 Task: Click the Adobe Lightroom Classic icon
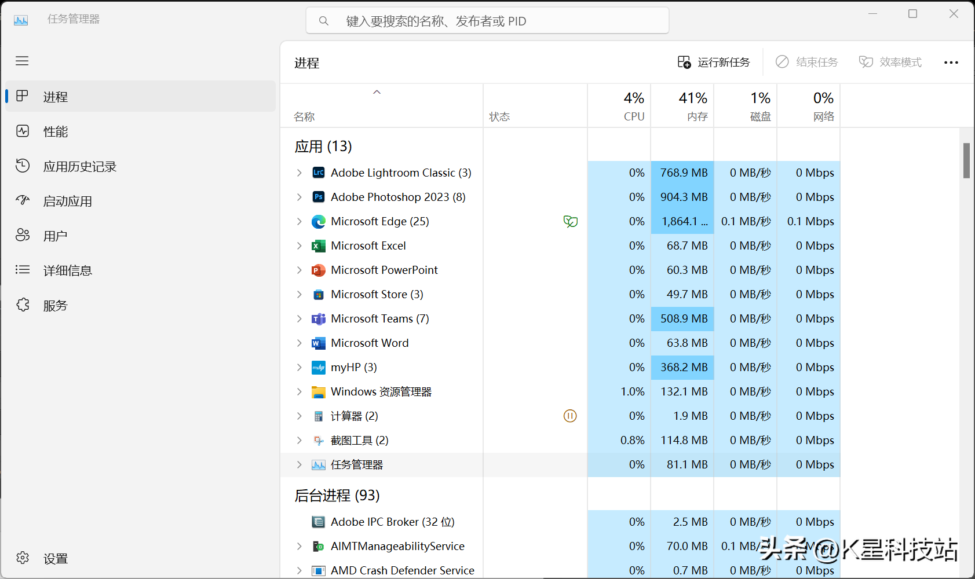tap(318, 173)
